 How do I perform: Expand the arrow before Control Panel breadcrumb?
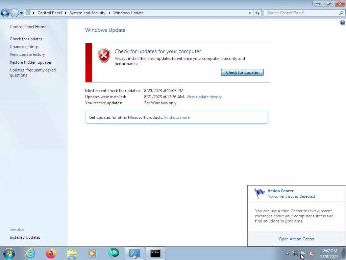pos(34,13)
